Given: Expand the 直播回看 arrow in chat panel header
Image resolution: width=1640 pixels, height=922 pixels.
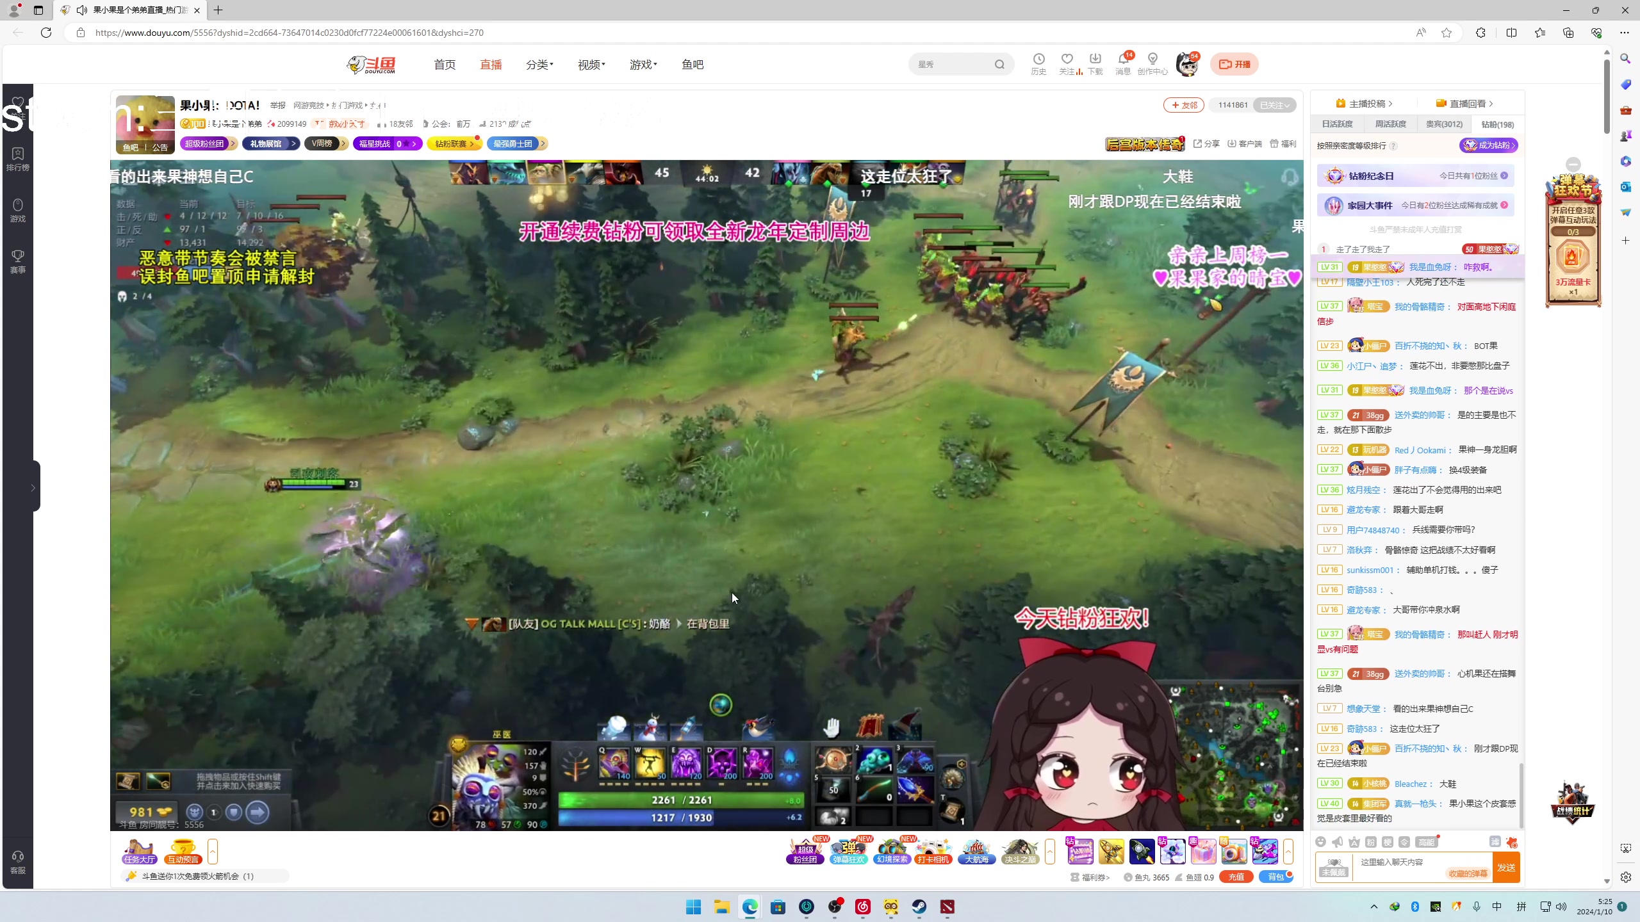Looking at the screenshot, I should [x=1491, y=103].
